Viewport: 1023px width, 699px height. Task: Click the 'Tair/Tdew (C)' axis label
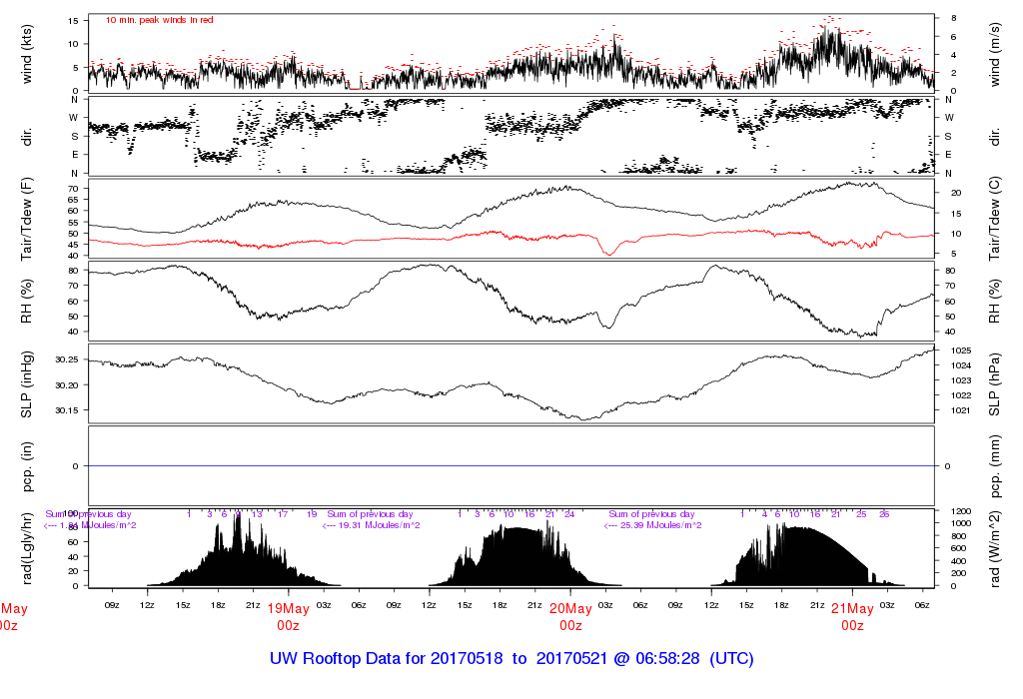click(x=994, y=219)
